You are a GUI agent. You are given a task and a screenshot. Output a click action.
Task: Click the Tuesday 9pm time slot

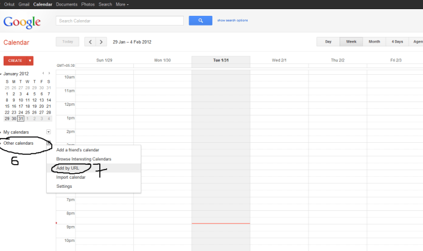[221, 231]
